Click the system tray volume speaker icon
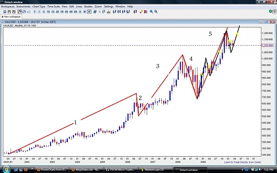Viewport: 277px width, 173px height. coord(260,169)
